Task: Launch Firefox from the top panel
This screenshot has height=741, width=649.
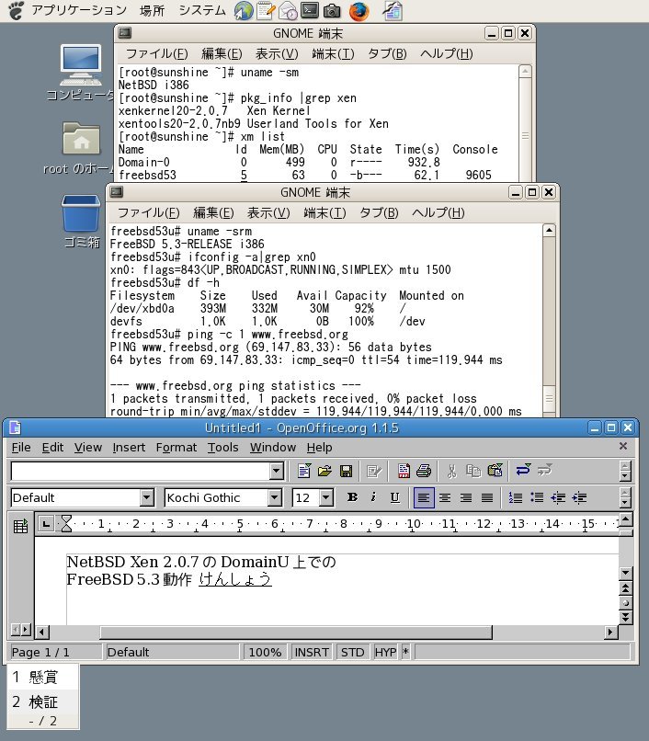Action: tap(359, 11)
